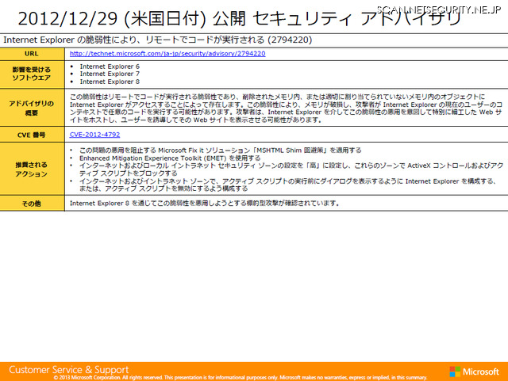Select the bullet about アクティブ スクリプト dialog
Viewport: 508px width, 381px height.
point(287,185)
